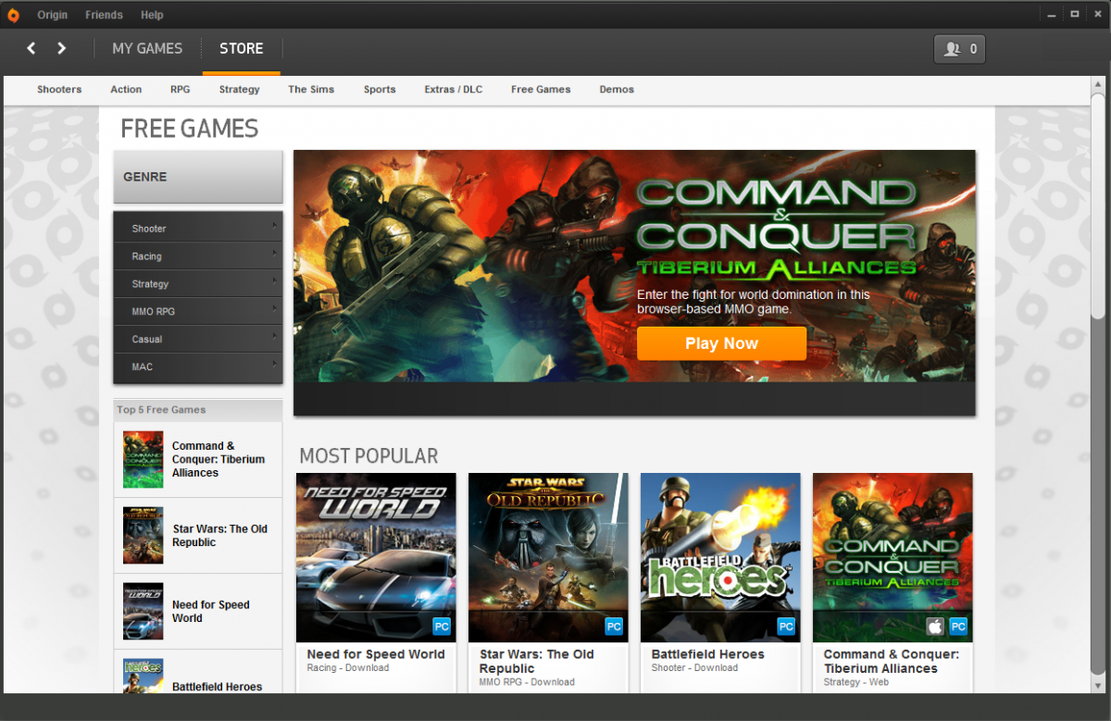Open the Demos category
This screenshot has width=1111, height=721.
[x=617, y=90]
